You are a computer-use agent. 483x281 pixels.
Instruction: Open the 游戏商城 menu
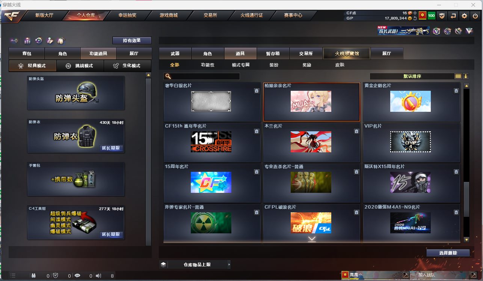169,15
